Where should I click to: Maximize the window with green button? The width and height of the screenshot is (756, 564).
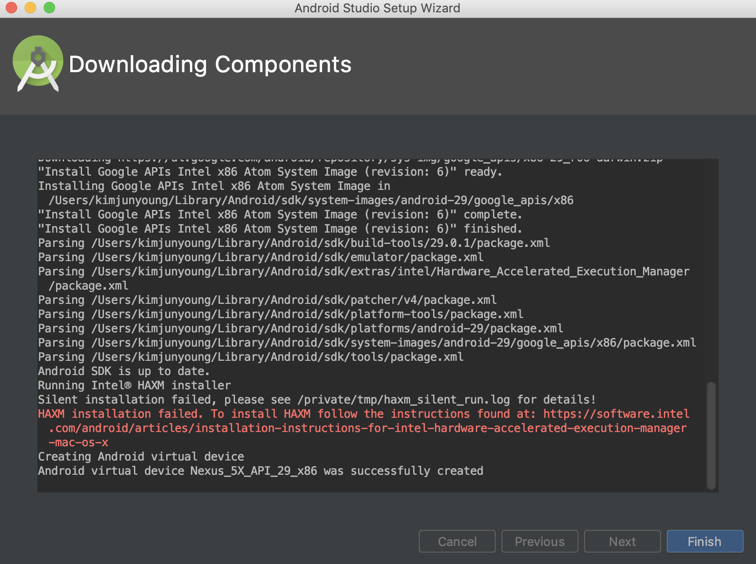point(49,8)
